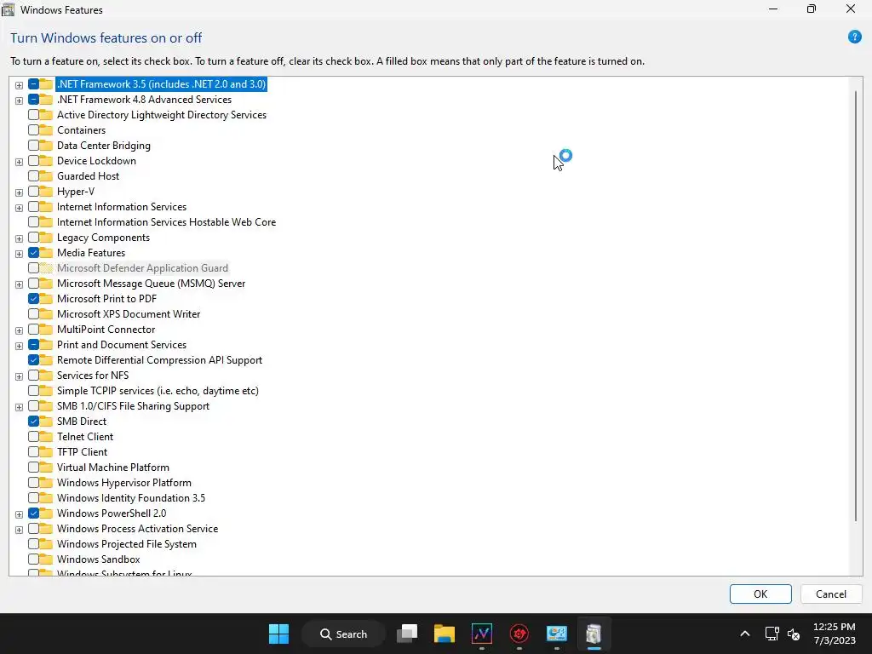872x654 pixels.
Task: Check Windows Hypervisor Platform box
Action: pyautogui.click(x=33, y=483)
